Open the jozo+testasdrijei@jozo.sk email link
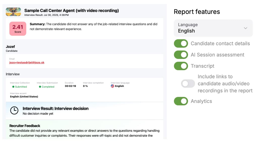The height and width of the screenshot is (145, 258). click(x=27, y=62)
